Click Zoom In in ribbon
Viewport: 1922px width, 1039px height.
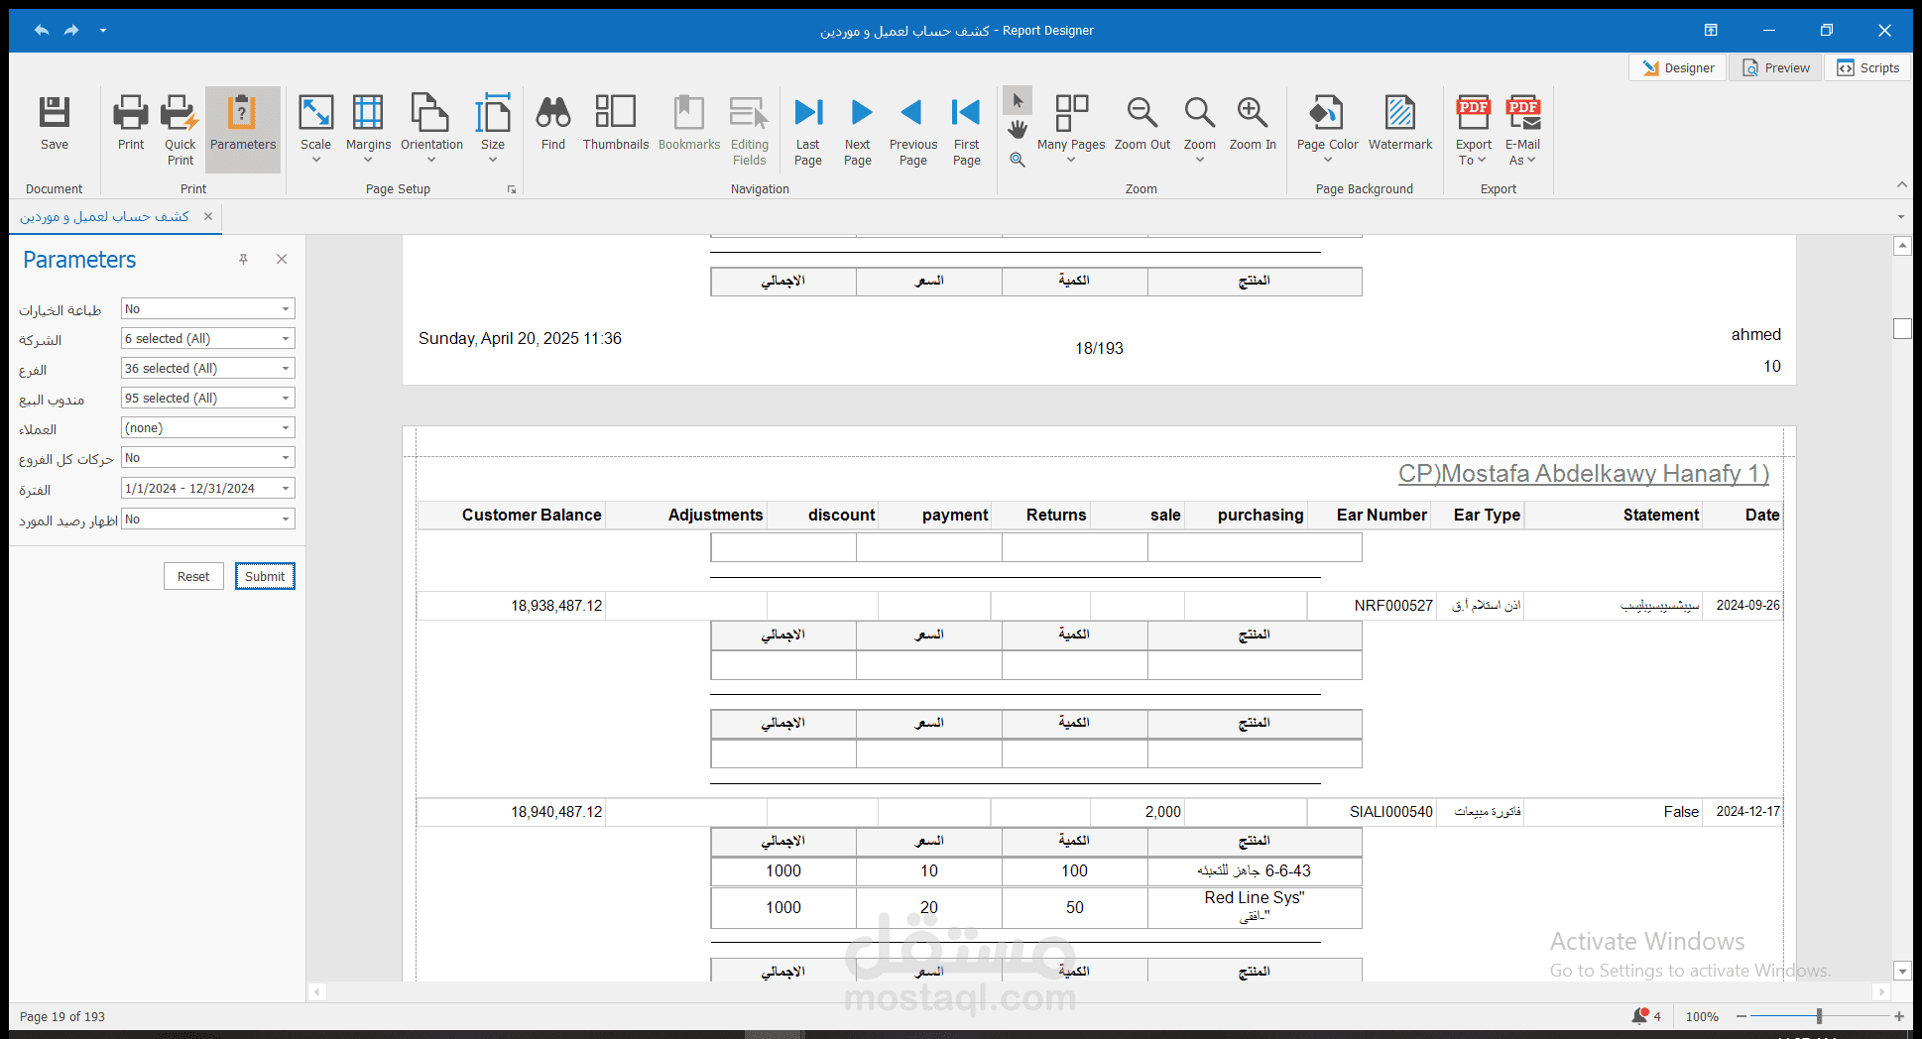(x=1253, y=124)
